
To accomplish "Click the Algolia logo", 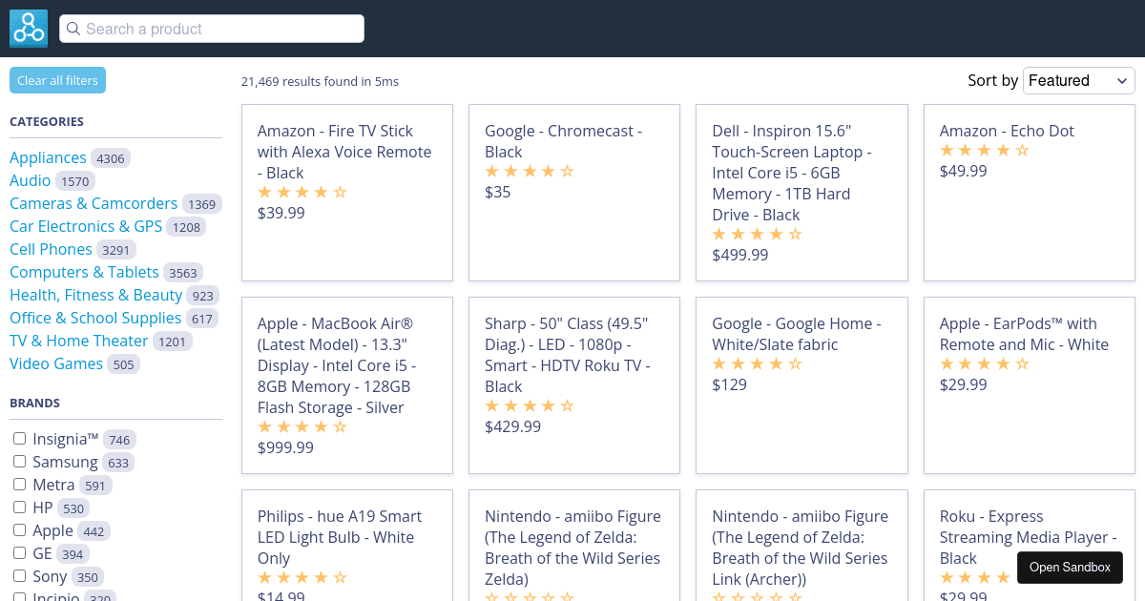I will coord(28,28).
